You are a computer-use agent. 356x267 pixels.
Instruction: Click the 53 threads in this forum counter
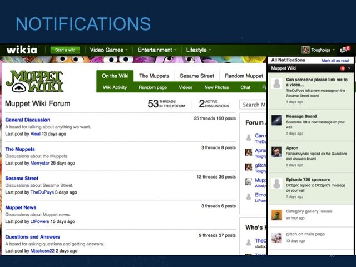[166, 103]
